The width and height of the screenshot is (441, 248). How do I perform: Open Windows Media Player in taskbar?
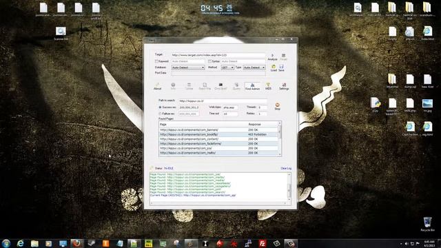[x=49, y=243]
